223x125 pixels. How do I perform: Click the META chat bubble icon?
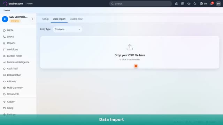coord(4,31)
